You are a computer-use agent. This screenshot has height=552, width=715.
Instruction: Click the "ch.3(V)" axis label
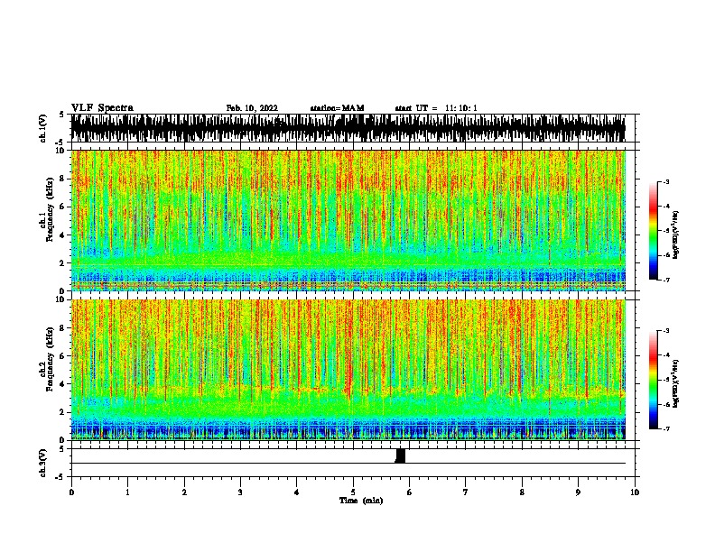(x=42, y=463)
